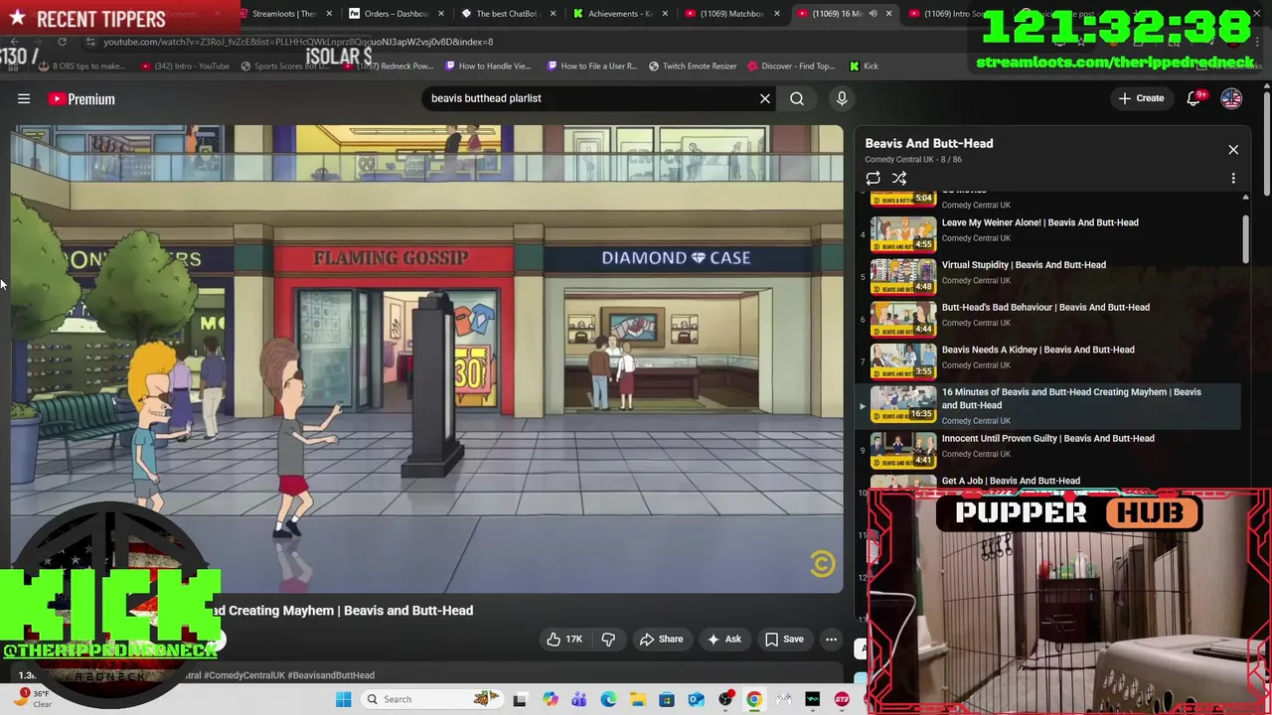This screenshot has height=715, width=1272.
Task: Play 'Leave My Weiner Alone!' from playlist
Action: (1040, 222)
